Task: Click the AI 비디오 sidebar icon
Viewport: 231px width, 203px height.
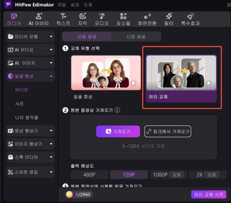Action: [11, 50]
